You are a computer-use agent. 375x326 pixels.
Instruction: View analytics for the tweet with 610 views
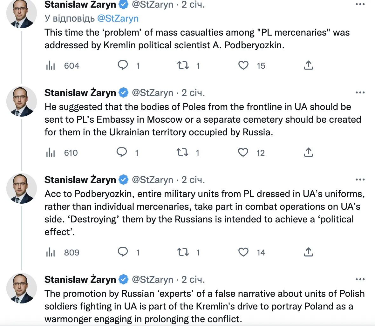pyautogui.click(x=51, y=153)
